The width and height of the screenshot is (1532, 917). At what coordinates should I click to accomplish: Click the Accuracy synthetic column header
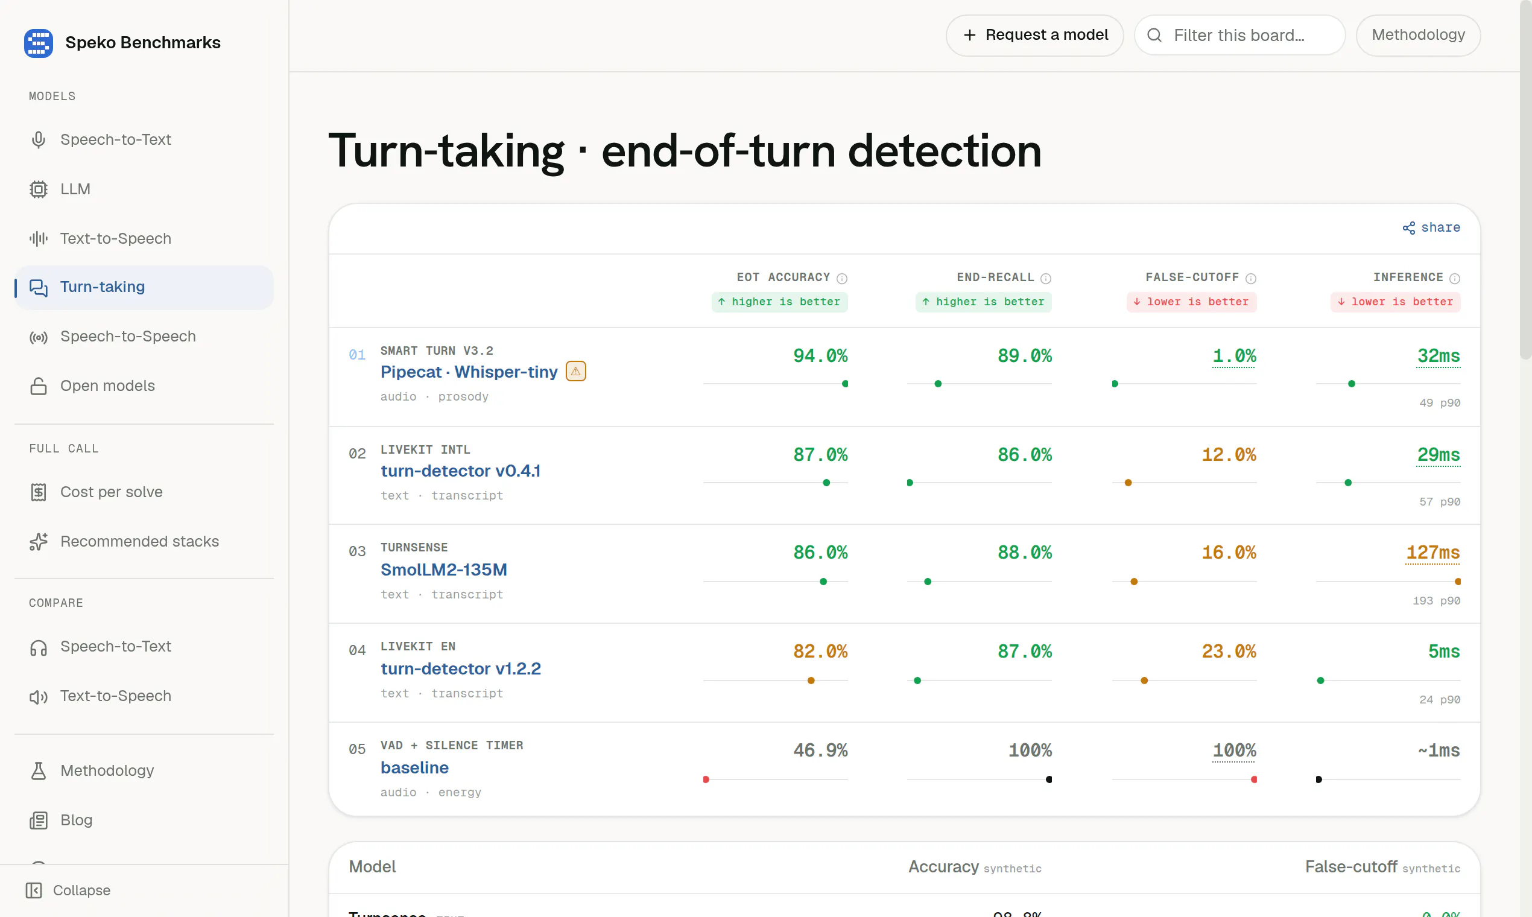(x=975, y=867)
